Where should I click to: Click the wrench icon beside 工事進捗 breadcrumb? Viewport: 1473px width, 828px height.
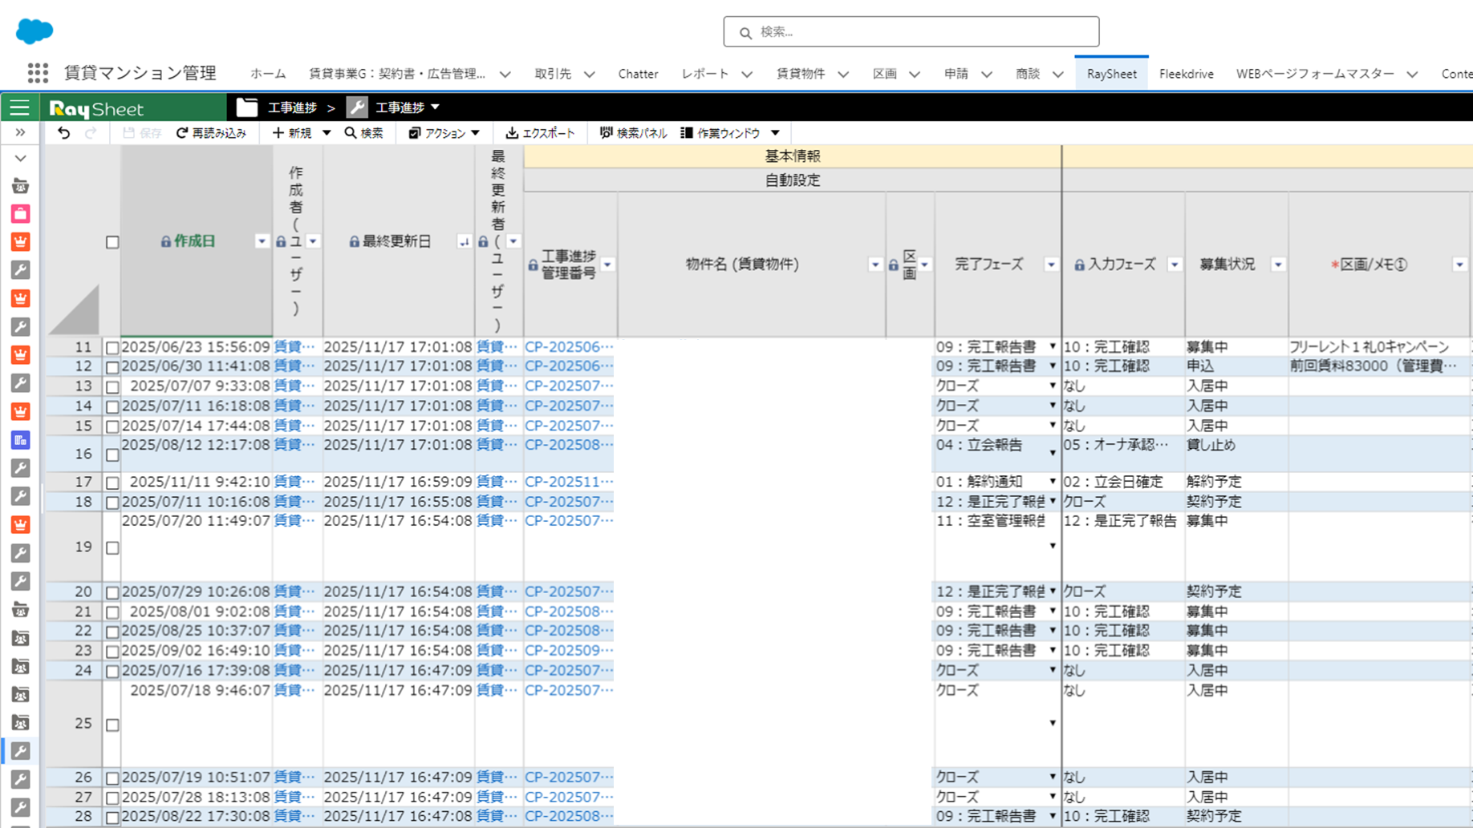[356, 107]
